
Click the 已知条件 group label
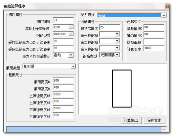tap(134, 21)
